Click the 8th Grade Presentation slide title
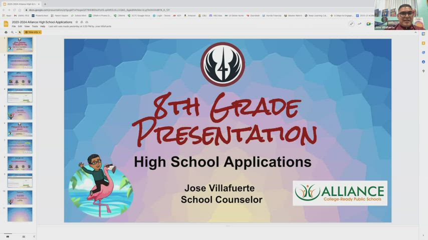This screenshot has height=240, width=428. click(224, 119)
